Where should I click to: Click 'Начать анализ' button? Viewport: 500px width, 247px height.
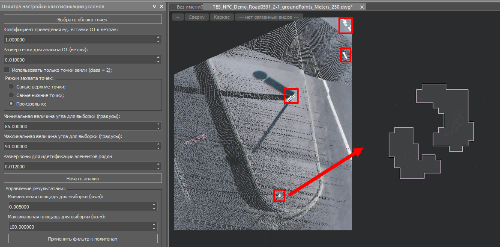83,178
